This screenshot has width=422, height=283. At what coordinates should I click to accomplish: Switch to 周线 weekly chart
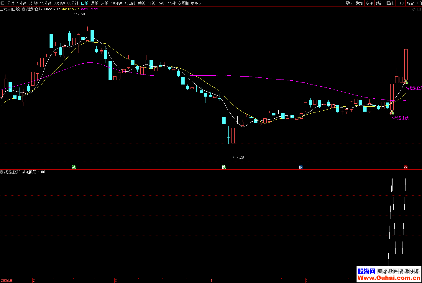pyautogui.click(x=95, y=3)
